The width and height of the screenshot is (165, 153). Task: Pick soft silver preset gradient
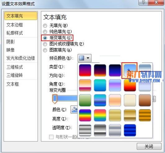tap(115, 130)
